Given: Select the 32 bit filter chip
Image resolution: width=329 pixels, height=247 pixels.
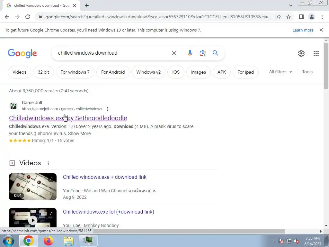Looking at the screenshot, I should (x=43, y=72).
